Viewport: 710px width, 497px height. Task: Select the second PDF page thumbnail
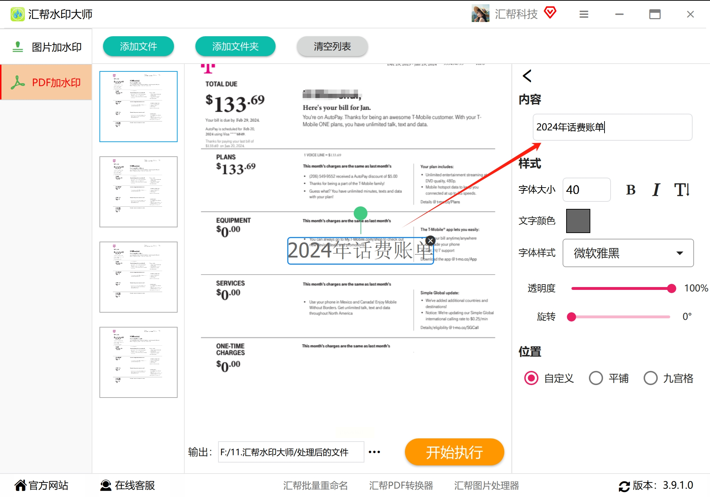138,192
